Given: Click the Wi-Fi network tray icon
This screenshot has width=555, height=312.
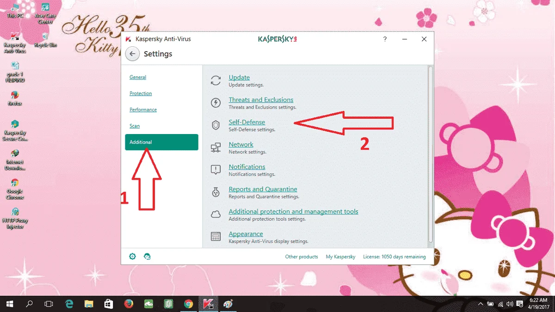Looking at the screenshot, I should point(500,304).
